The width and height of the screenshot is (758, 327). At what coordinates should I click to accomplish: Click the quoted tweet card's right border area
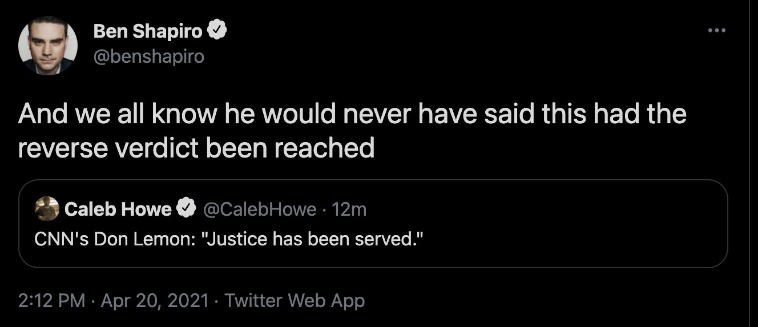click(x=727, y=224)
